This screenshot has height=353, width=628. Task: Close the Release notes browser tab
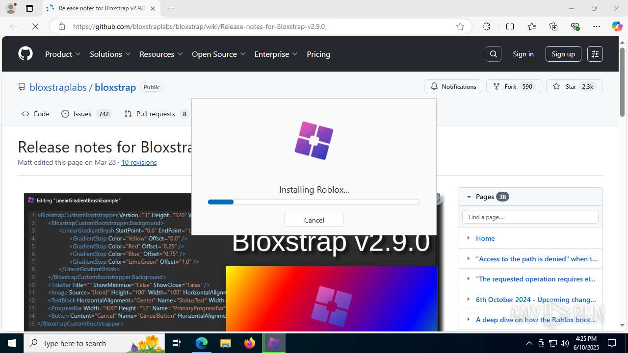click(153, 8)
